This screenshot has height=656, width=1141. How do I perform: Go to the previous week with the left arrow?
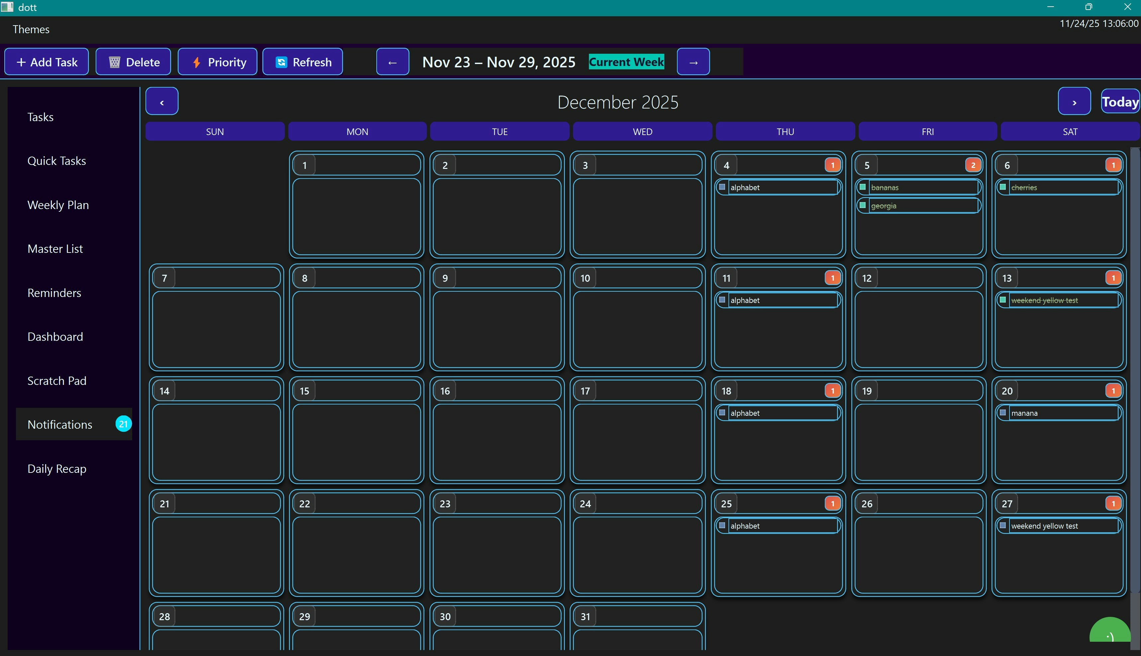pos(392,62)
